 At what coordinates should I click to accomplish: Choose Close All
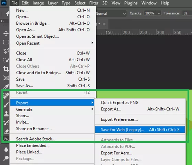coord(53,60)
